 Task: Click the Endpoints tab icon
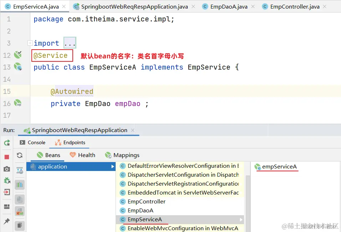pos(58,142)
